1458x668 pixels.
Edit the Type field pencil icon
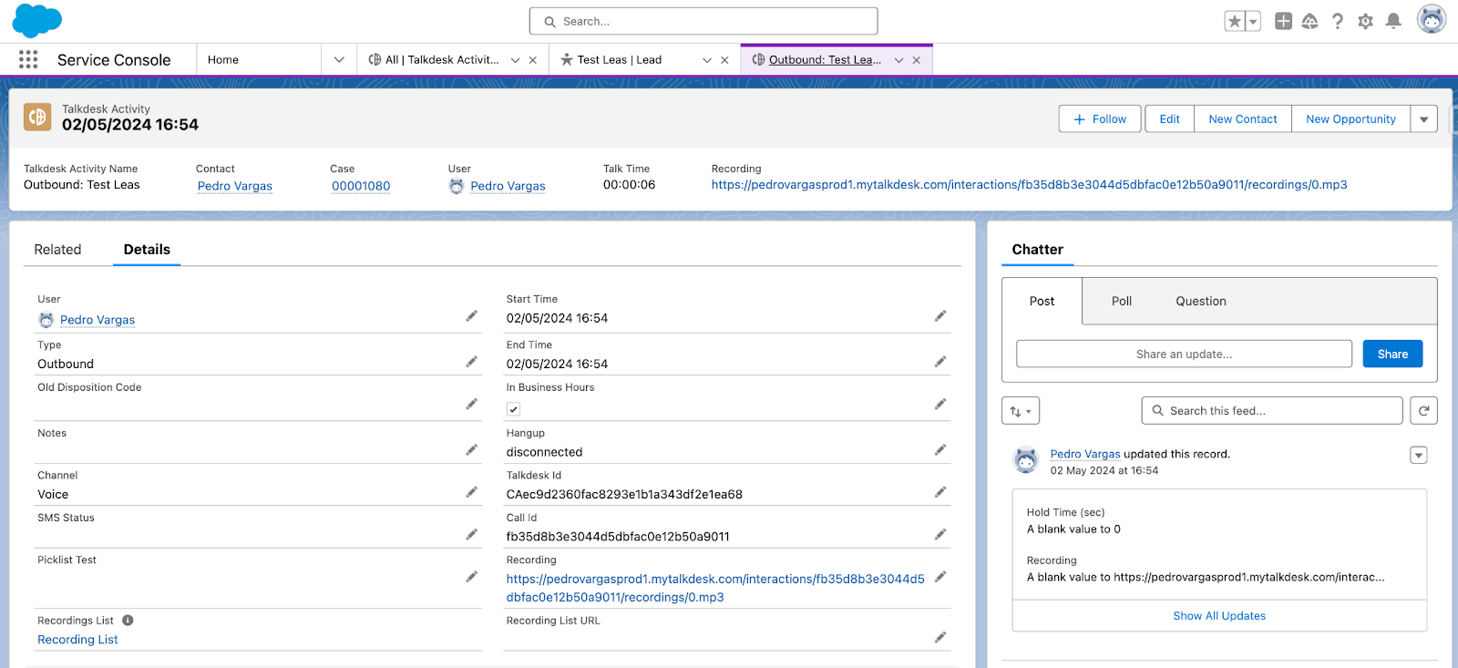click(x=471, y=362)
